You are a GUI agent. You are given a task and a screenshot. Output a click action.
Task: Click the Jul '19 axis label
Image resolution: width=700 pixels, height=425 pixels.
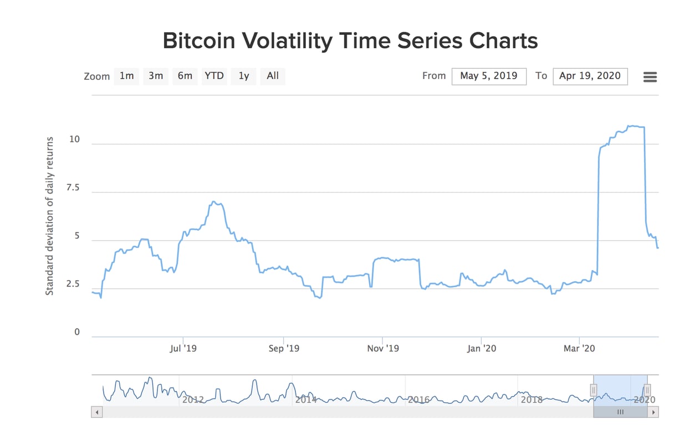click(x=183, y=348)
